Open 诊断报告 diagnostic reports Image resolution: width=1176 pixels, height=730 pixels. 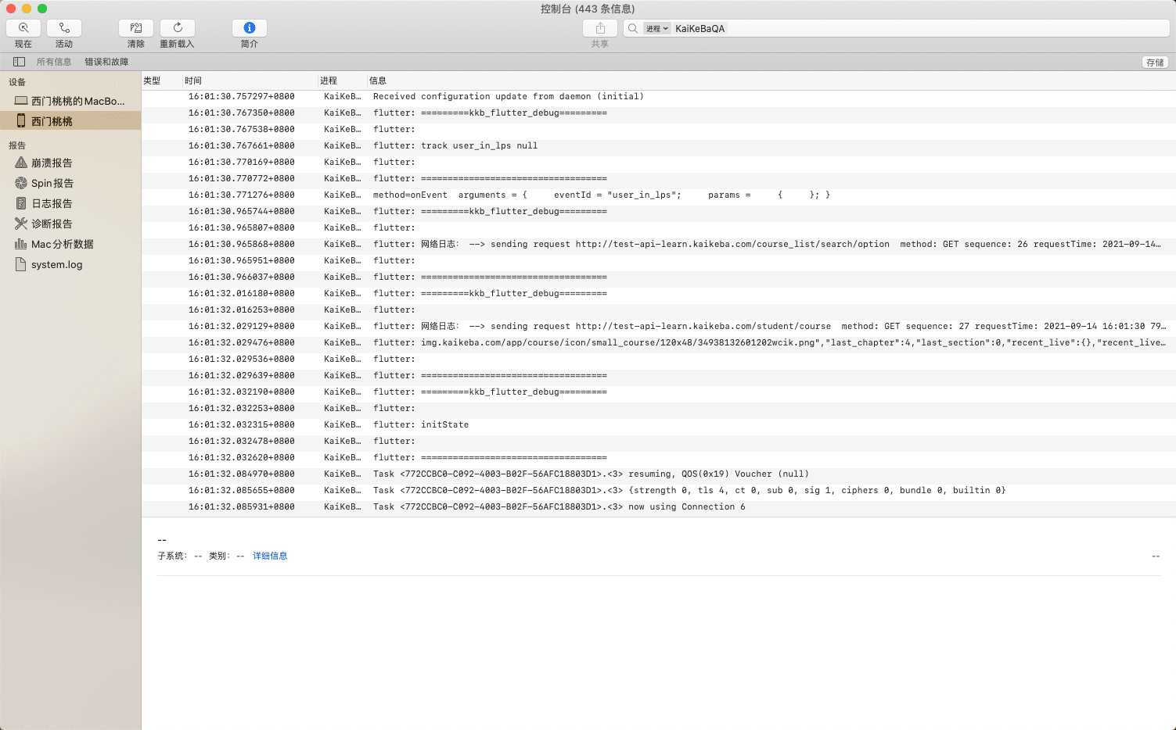pyautogui.click(x=52, y=224)
